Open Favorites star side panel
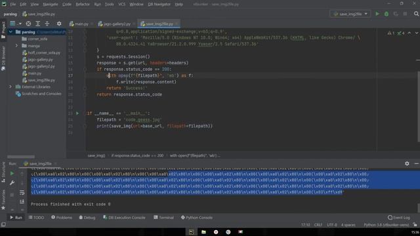This screenshot has height=236, width=420. click(3, 199)
